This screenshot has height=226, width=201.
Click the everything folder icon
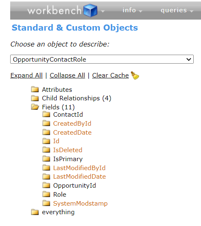pos(35,212)
